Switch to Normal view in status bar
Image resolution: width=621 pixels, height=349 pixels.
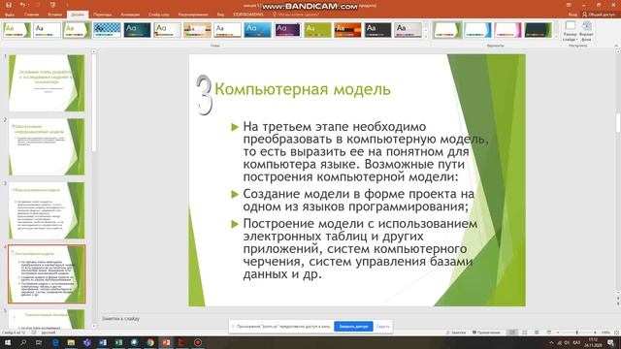[512, 333]
